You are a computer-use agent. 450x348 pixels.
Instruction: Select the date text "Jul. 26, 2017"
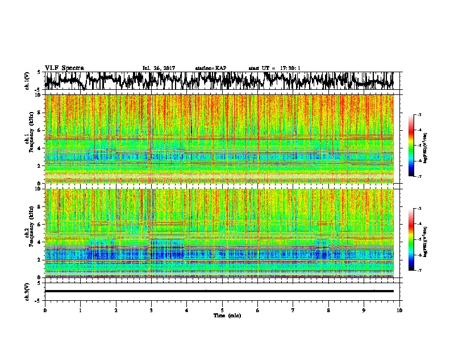pyautogui.click(x=159, y=68)
